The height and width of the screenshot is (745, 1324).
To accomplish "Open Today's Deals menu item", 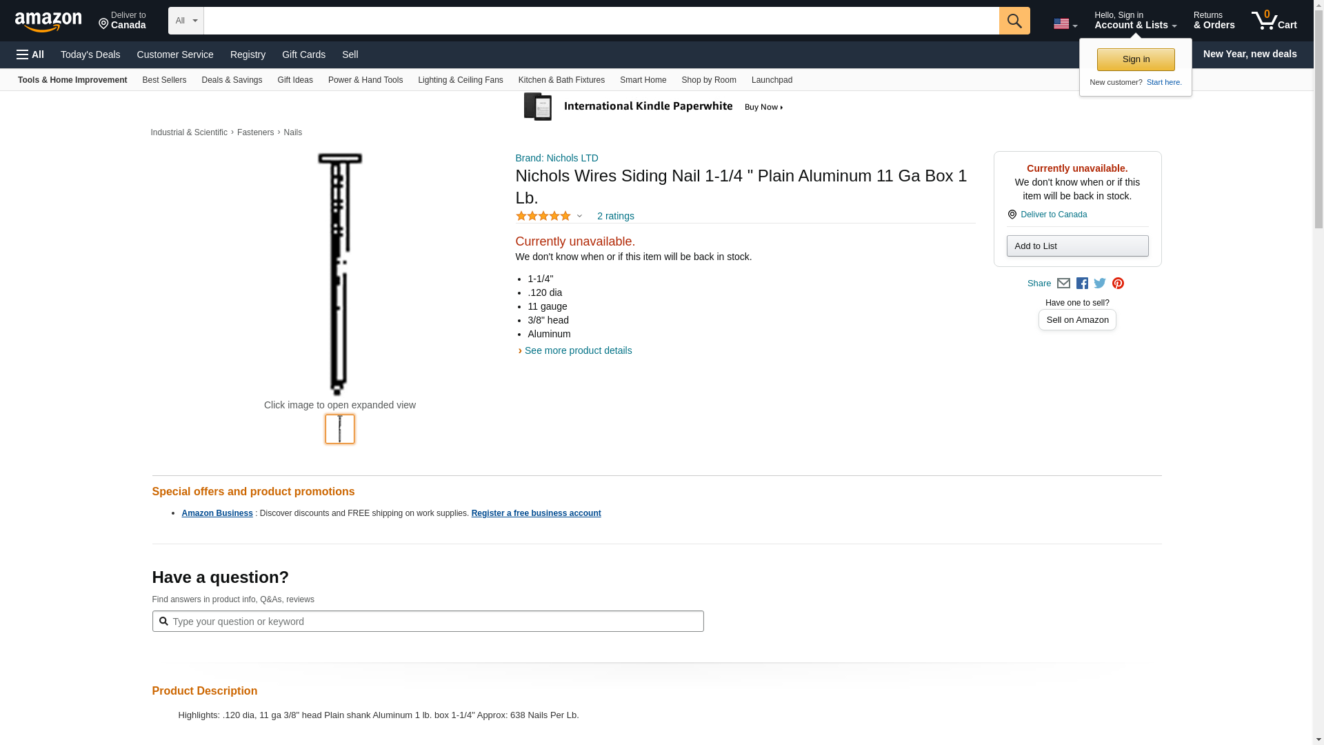I will click(90, 54).
